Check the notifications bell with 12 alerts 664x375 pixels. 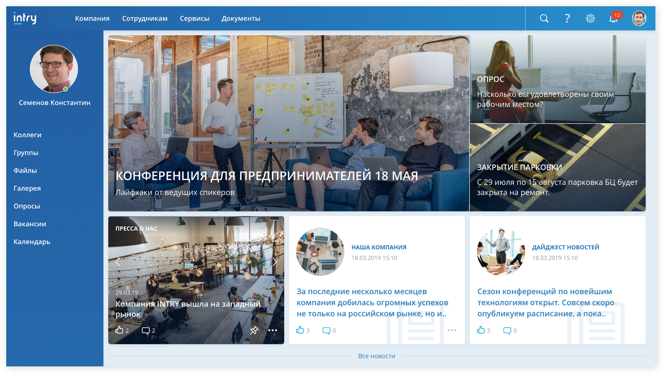(613, 19)
